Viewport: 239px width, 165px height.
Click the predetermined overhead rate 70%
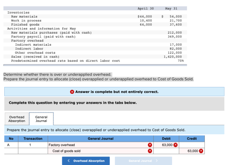pyautogui.click(x=181, y=61)
